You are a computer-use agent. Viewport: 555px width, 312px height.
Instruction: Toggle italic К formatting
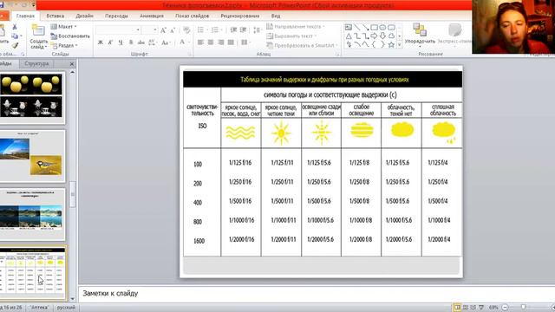tap(110, 42)
